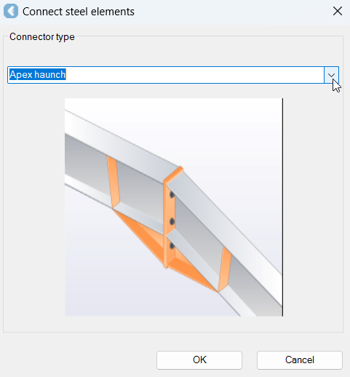Click the right orange stiffener plate

pyautogui.click(x=225, y=269)
